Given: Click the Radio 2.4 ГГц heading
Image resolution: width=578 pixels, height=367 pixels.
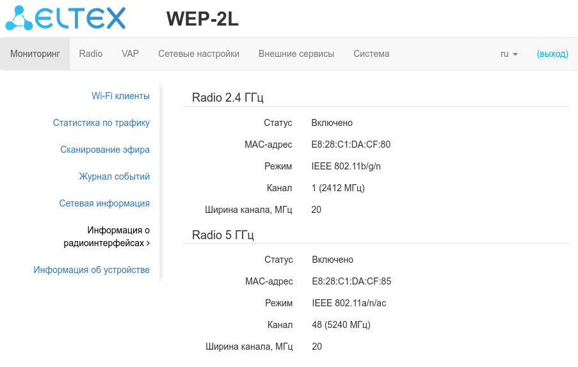Looking at the screenshot, I should coord(228,98).
